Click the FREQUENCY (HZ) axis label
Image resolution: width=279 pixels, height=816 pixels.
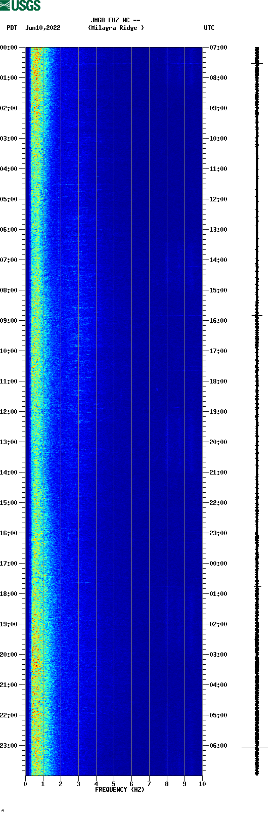click(120, 790)
